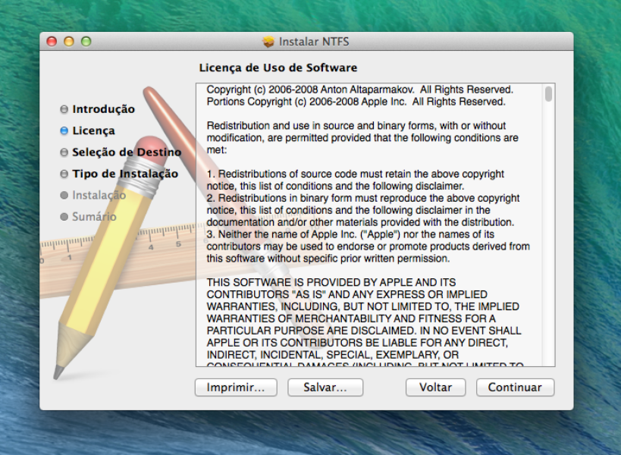The width and height of the screenshot is (621, 455).
Task: Click the NTFS package icon in the title bar
Action: tap(268, 42)
